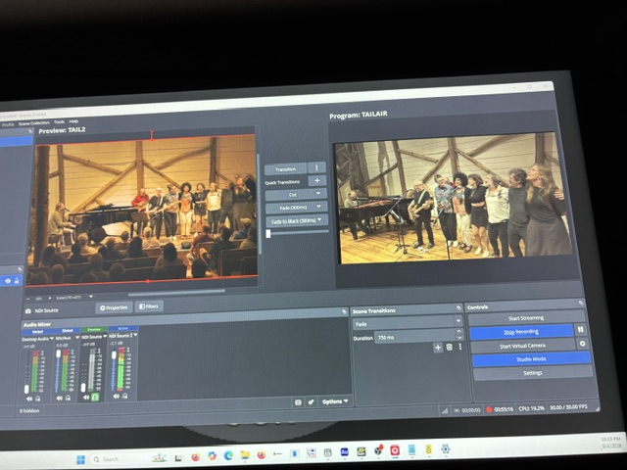627x470 pixels.
Task: Click Start Virtual Camera button
Action: (522, 346)
